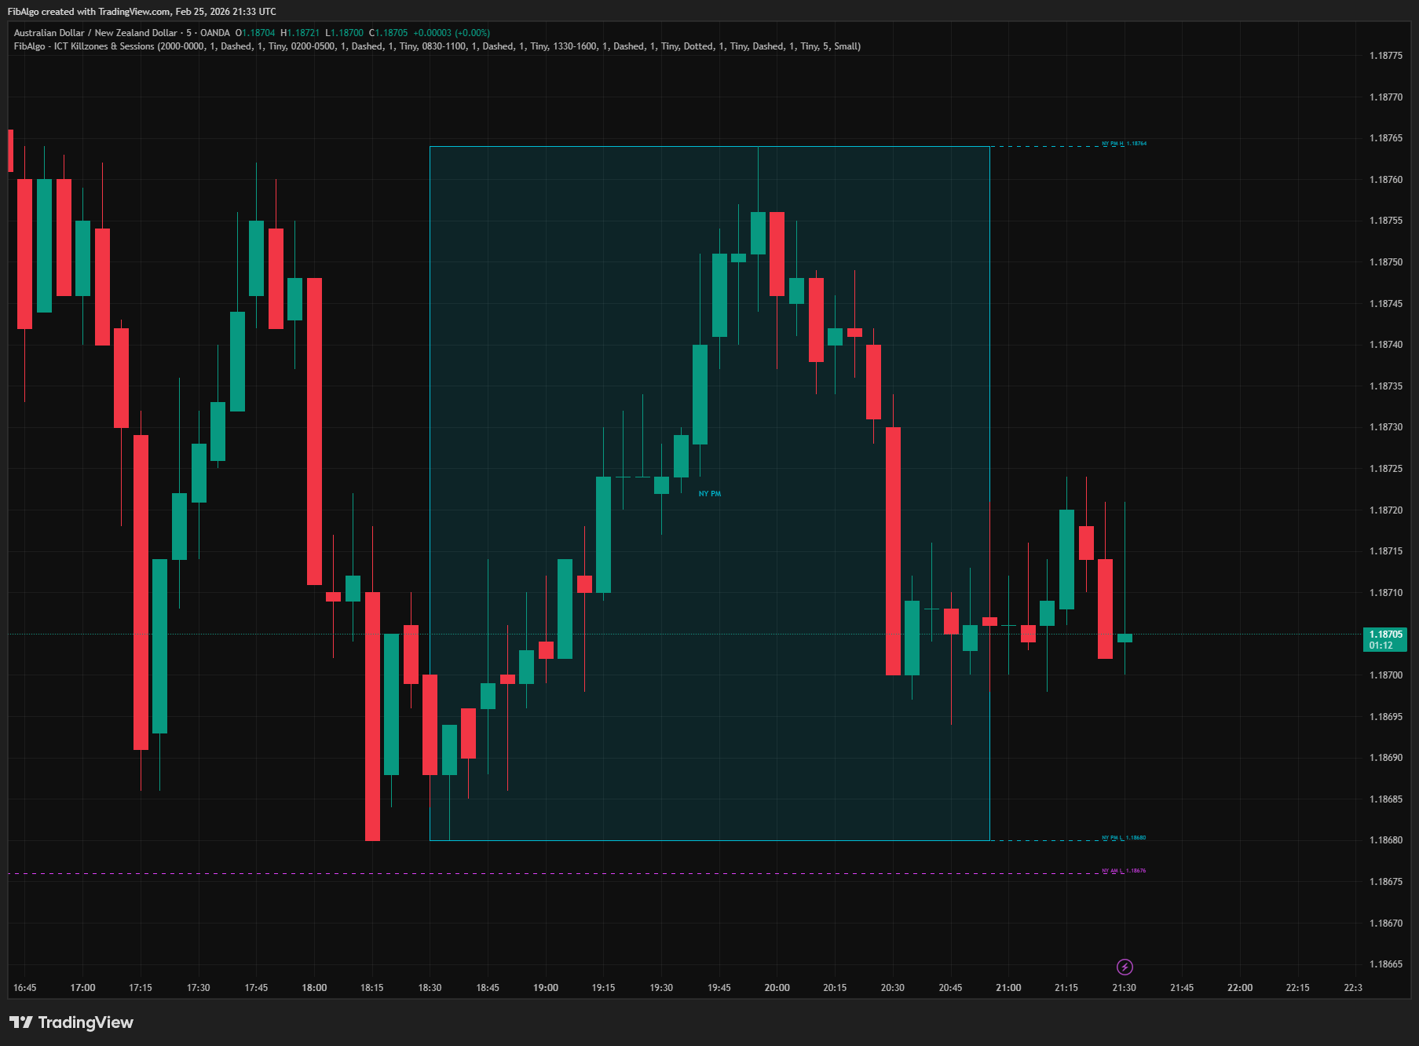Viewport: 1419px width, 1046px height.
Task: Click the 21:30 label on the time axis
Action: click(1125, 988)
